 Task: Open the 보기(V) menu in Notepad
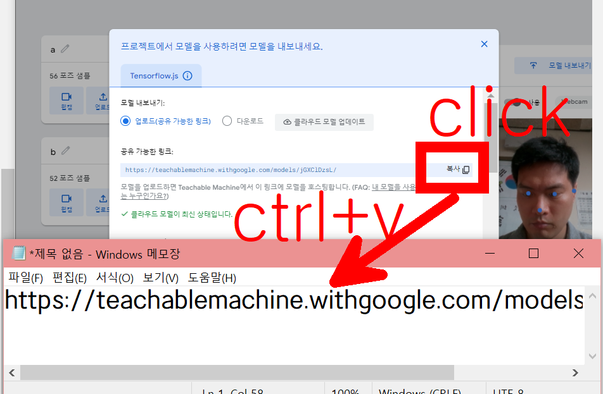tap(161, 277)
